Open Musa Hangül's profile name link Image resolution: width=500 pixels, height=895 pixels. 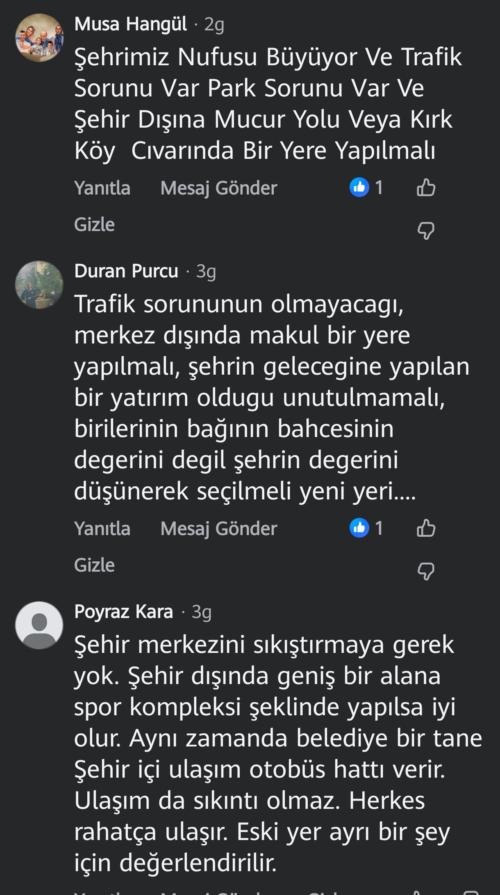[x=131, y=24]
